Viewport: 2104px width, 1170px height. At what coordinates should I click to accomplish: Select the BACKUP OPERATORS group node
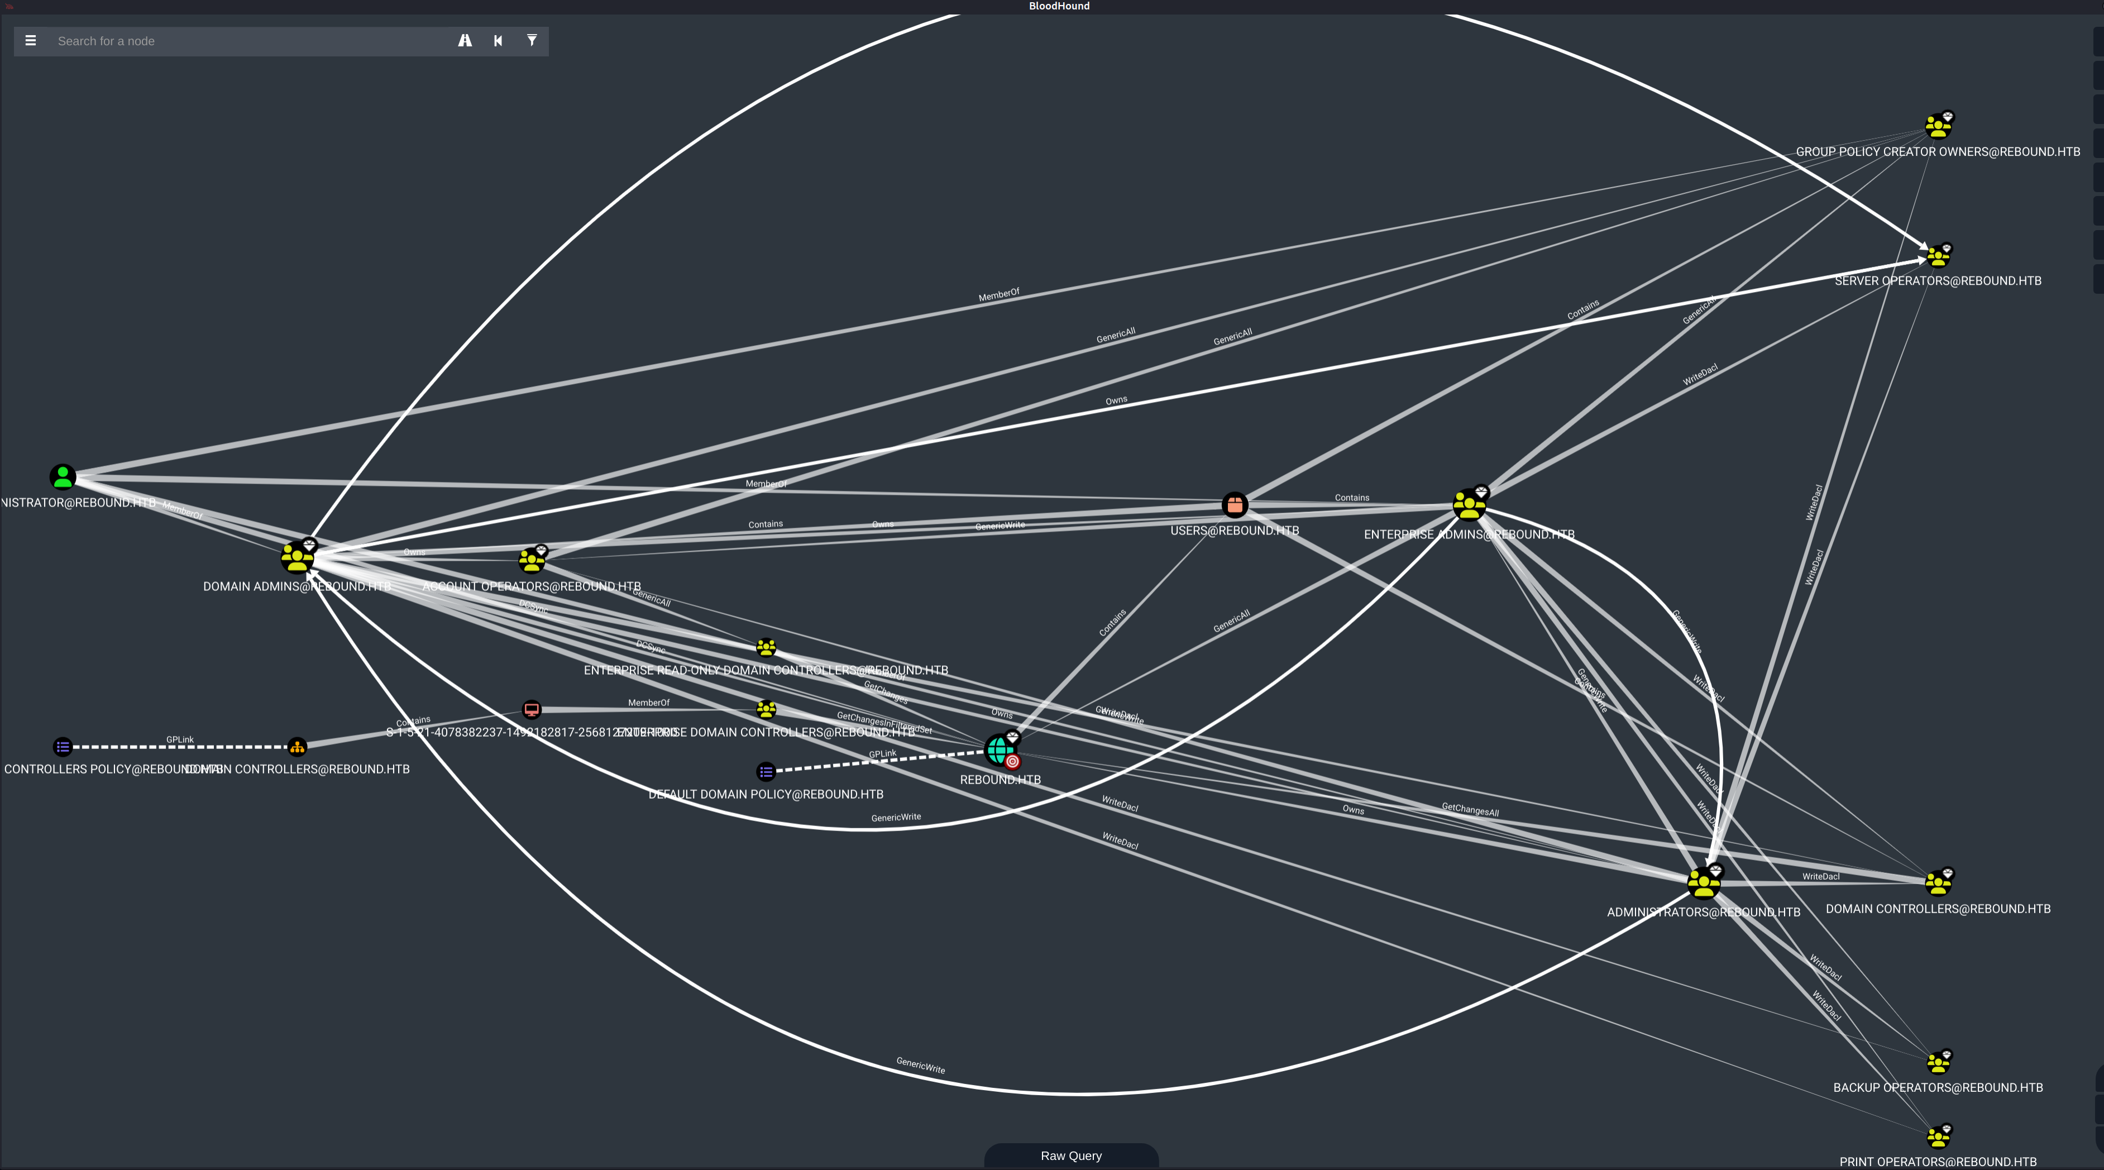click(x=1938, y=1063)
